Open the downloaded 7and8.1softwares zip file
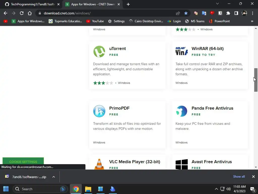 [x=26, y=177]
